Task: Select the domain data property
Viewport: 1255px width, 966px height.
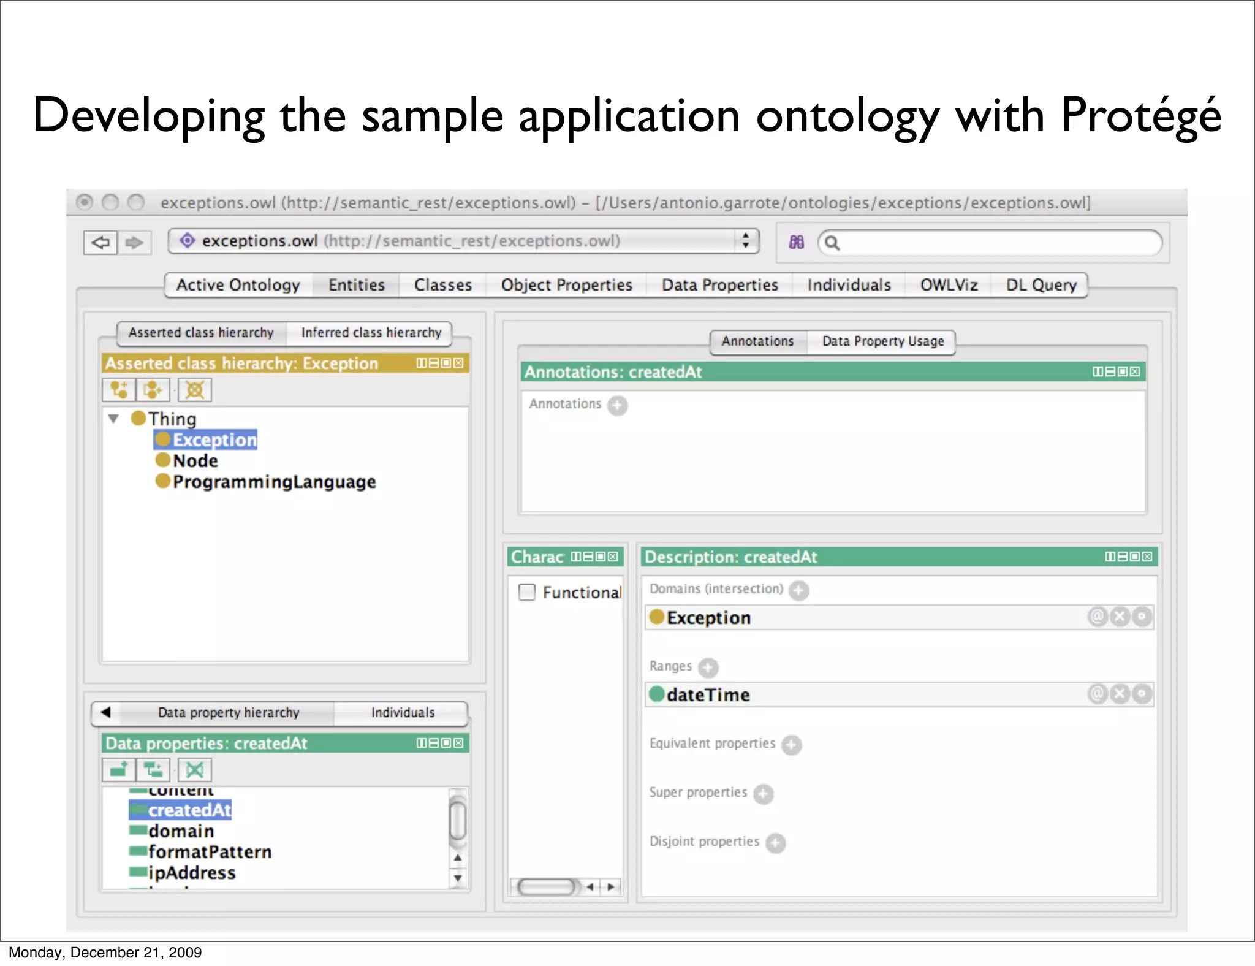Action: tap(172, 831)
